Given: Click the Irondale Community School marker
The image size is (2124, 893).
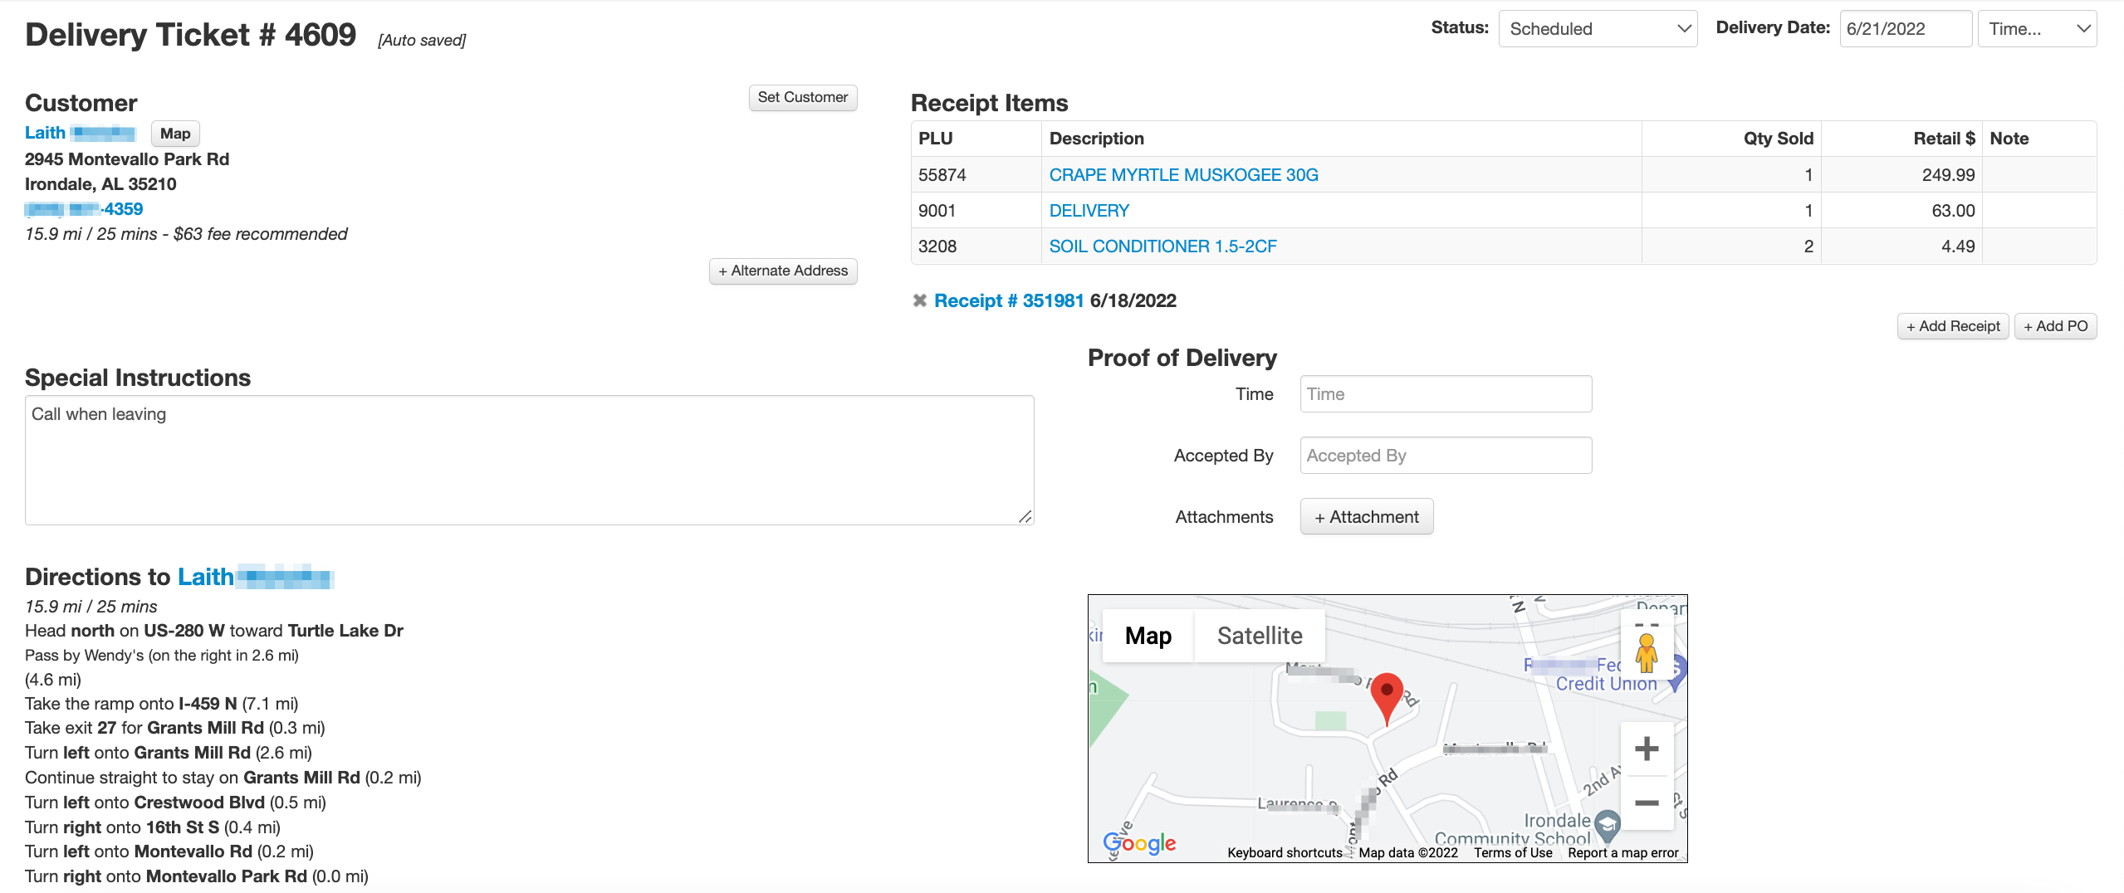Looking at the screenshot, I should point(1608,824).
